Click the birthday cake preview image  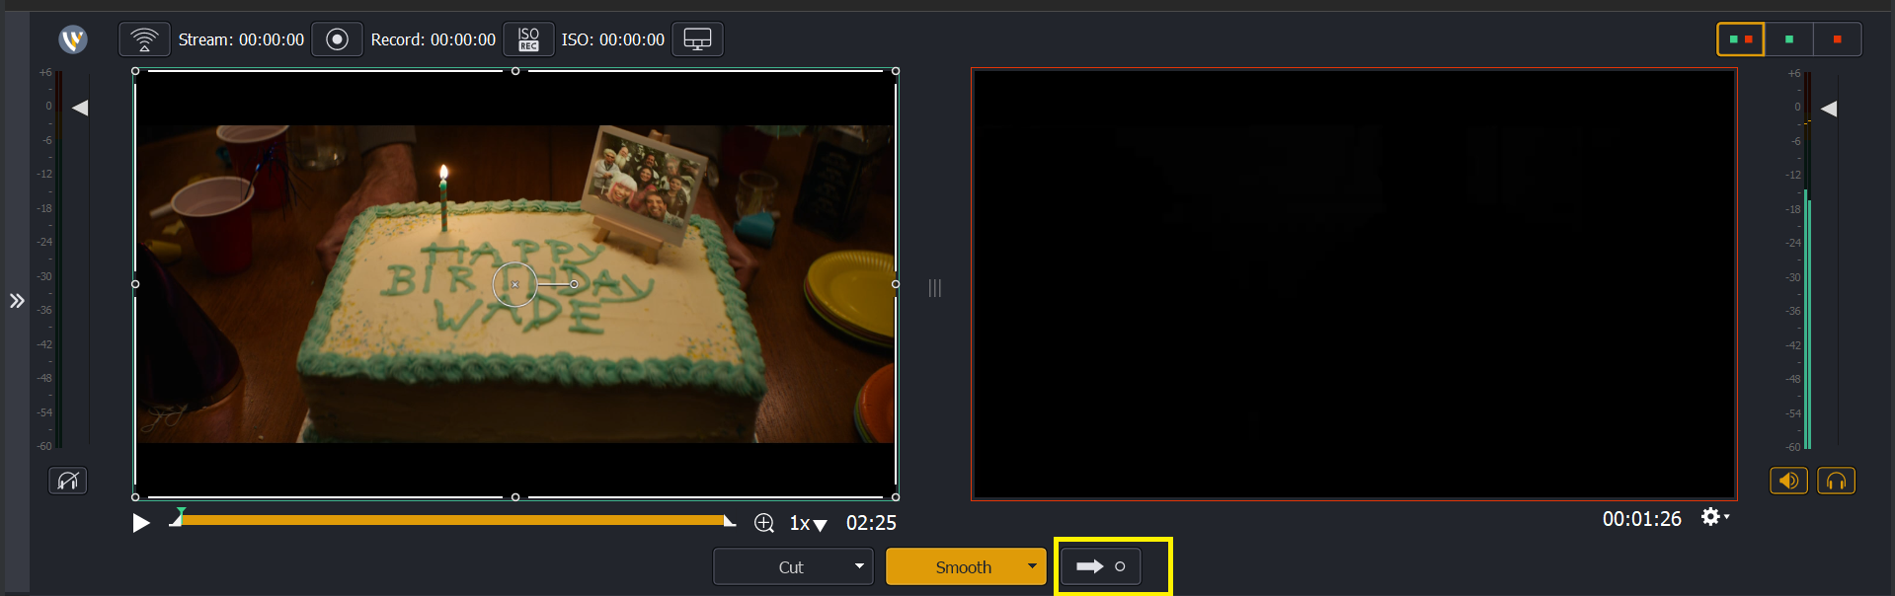515,284
